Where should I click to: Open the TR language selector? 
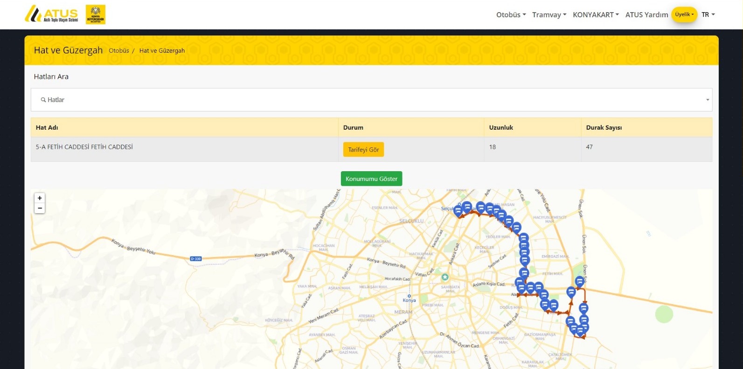click(708, 14)
